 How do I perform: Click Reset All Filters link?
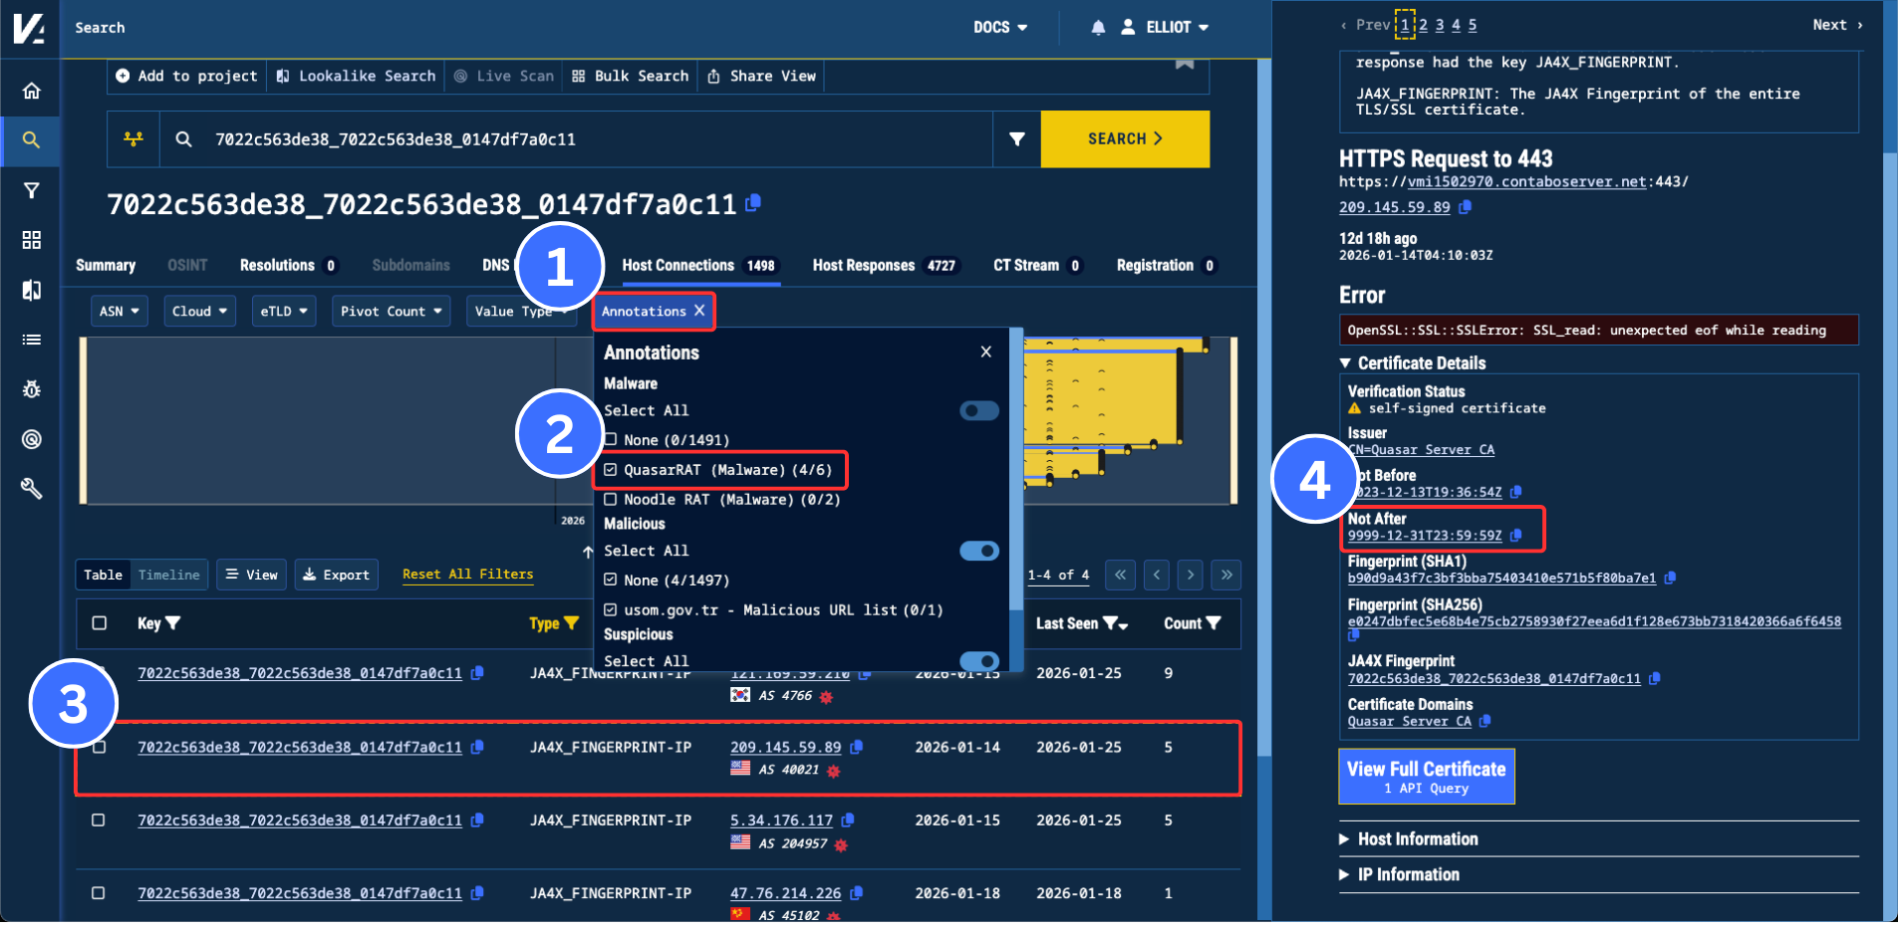click(467, 575)
